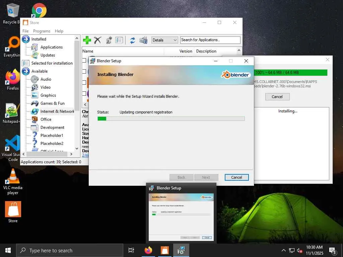Click Cancel in the download dialog behind

pyautogui.click(x=277, y=97)
